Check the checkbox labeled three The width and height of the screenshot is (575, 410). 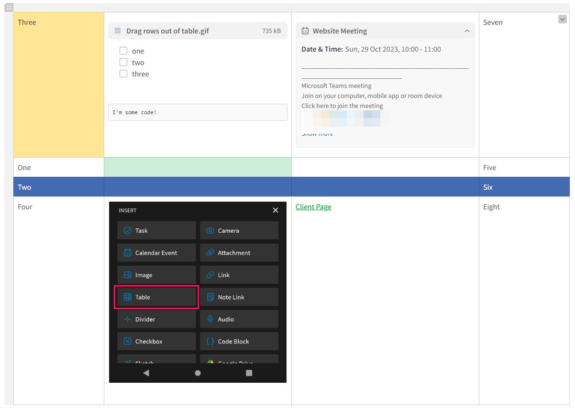123,74
